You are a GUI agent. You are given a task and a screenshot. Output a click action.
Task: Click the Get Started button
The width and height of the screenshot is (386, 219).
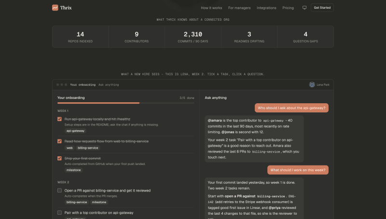(322, 8)
